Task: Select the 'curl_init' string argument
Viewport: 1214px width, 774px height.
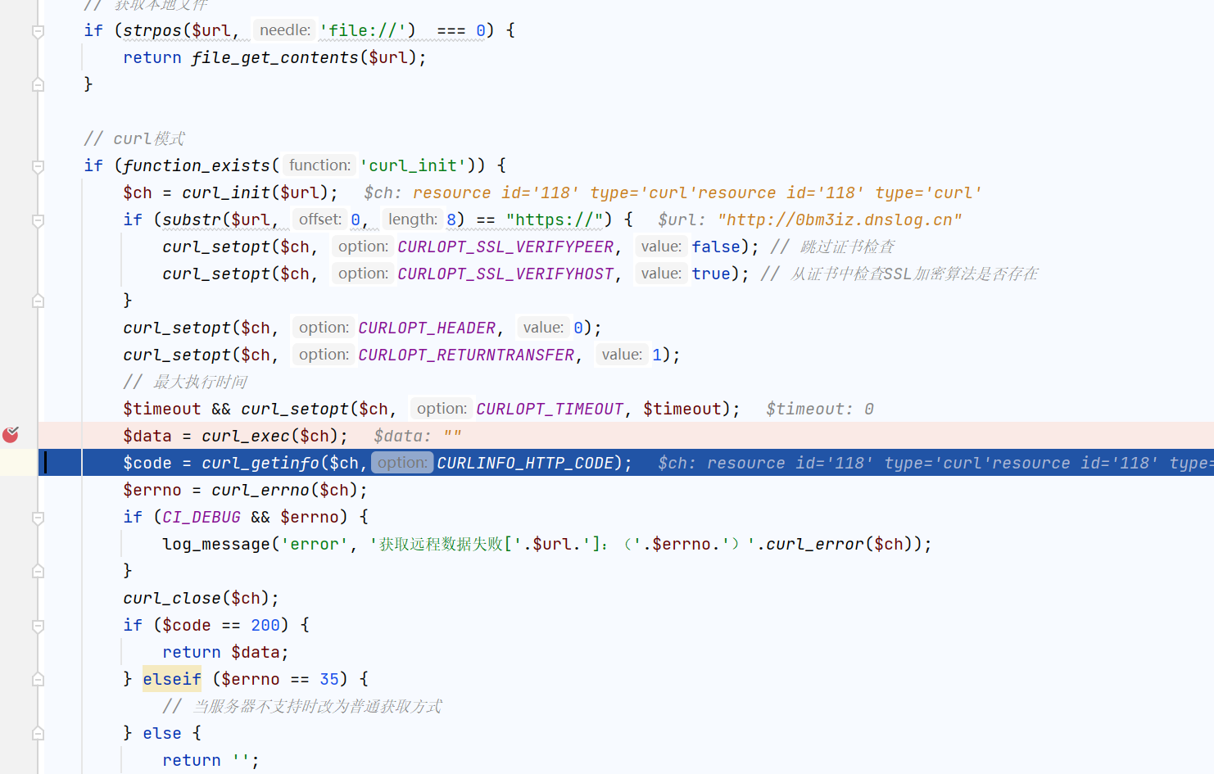Action: [x=412, y=165]
